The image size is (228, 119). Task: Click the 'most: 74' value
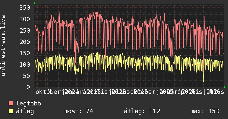coord(79,111)
